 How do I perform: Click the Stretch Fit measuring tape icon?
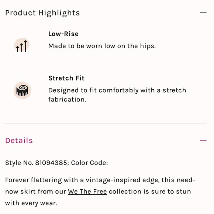coord(22,90)
